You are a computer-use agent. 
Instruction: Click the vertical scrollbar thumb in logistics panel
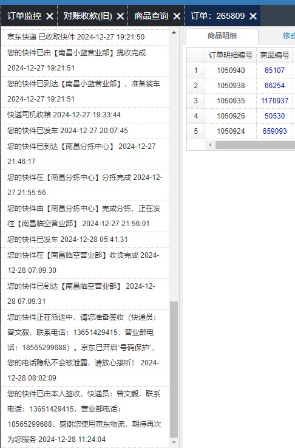174,369
